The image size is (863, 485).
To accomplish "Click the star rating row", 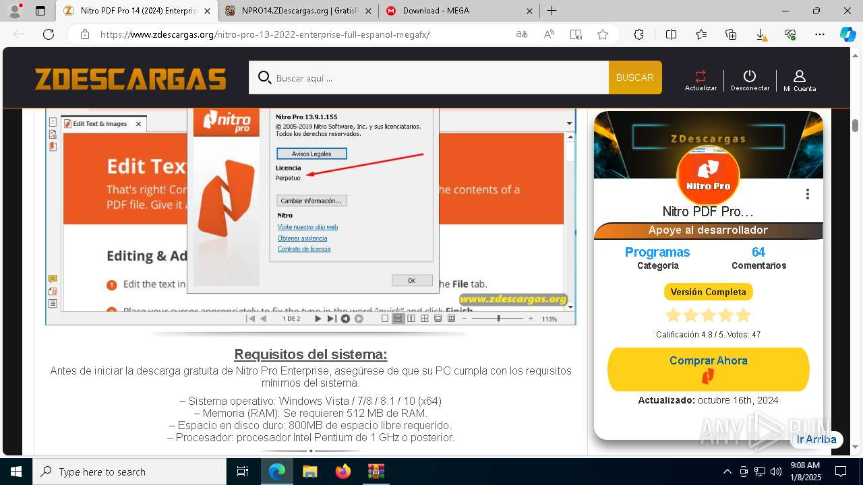I will pyautogui.click(x=708, y=315).
